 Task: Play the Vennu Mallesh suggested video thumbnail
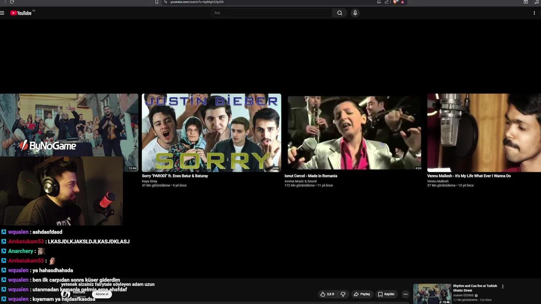(484, 133)
